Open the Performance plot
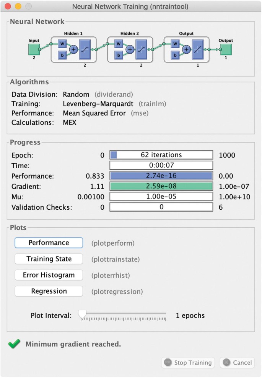 (x=49, y=243)
